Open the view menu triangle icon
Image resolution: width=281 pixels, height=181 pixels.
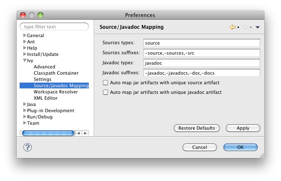[257, 28]
